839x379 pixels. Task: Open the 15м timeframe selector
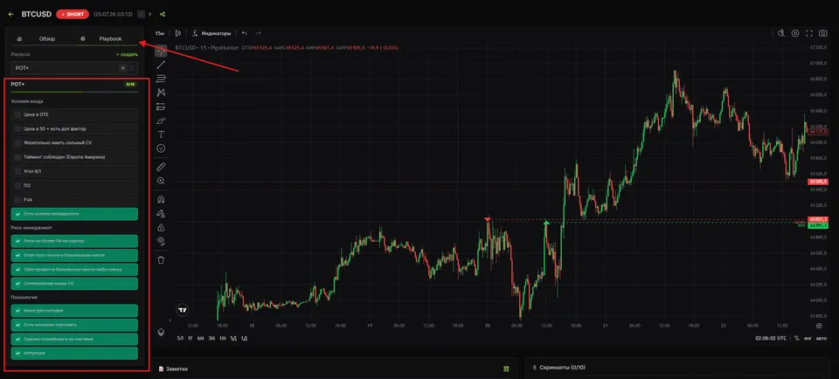[x=159, y=33]
